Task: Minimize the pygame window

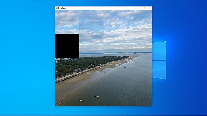Action: point(140,8)
